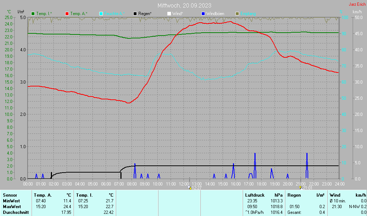
Task: Click the 24:00 time axis label
Action: pyautogui.click(x=340, y=184)
